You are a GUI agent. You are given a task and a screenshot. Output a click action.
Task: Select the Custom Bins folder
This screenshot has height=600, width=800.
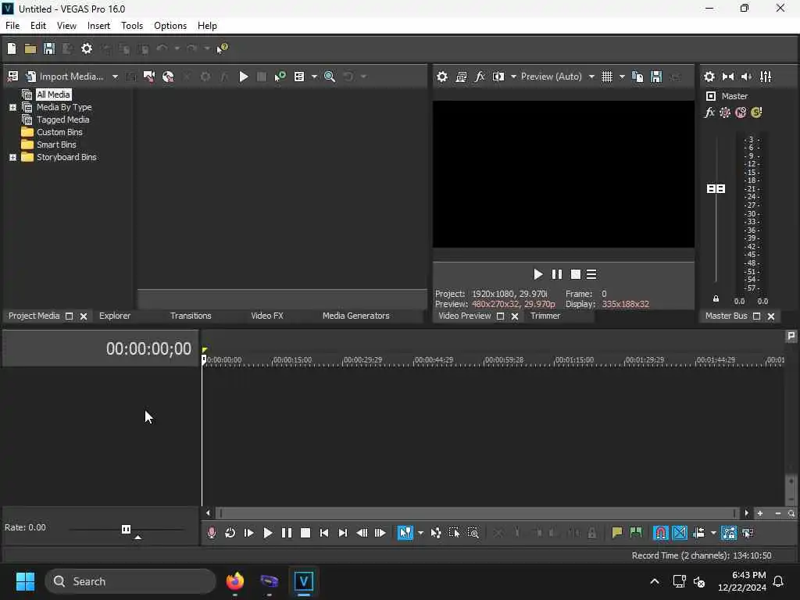pyautogui.click(x=59, y=132)
